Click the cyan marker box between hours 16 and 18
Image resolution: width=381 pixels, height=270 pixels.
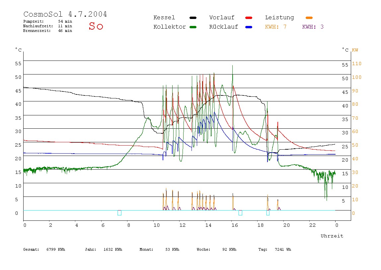(x=240, y=213)
